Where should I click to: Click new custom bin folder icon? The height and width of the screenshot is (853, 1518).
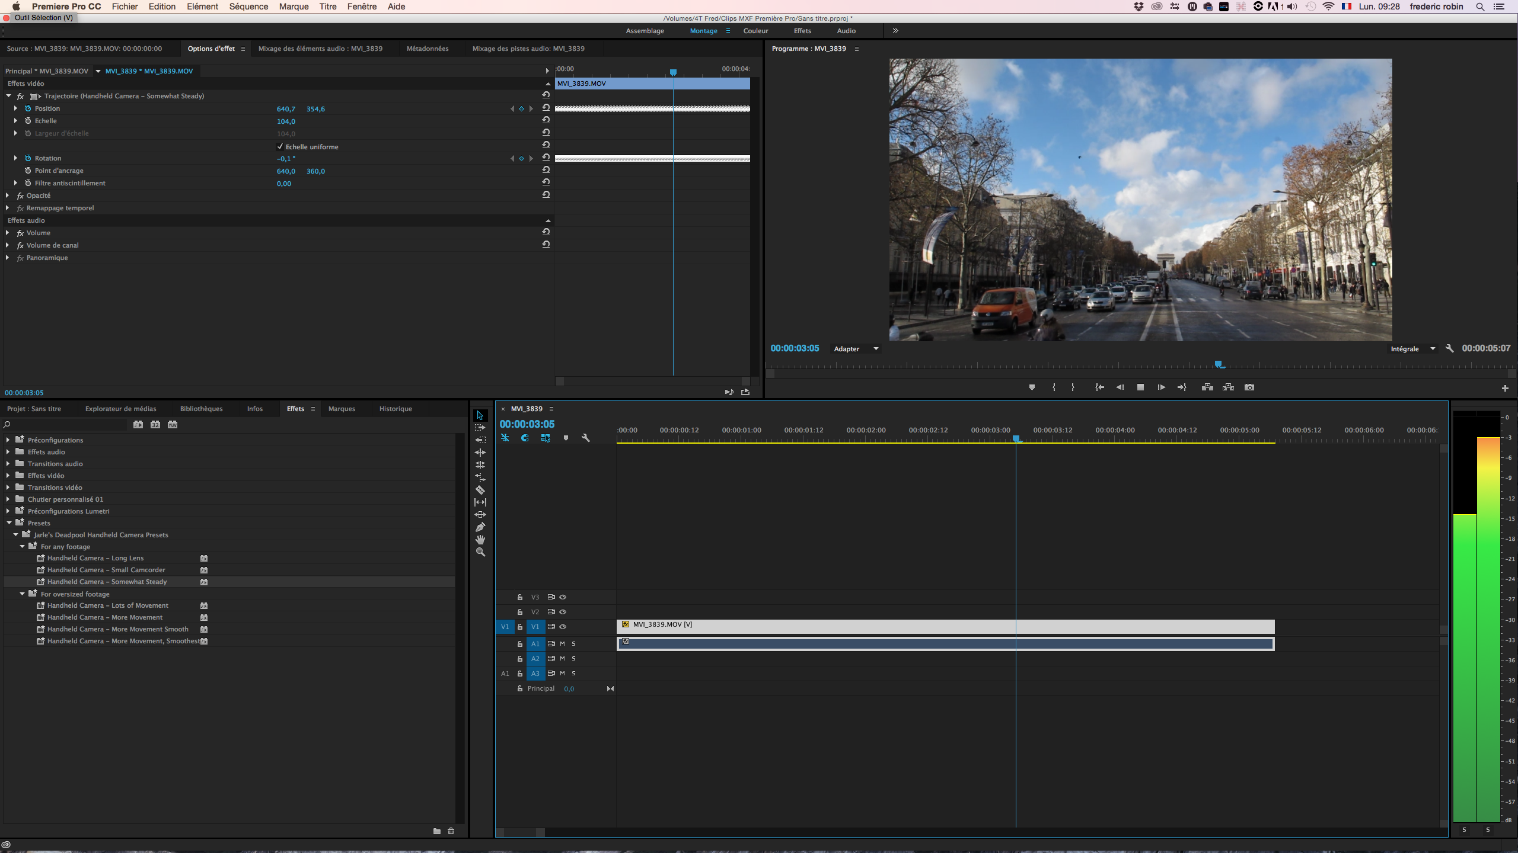(x=437, y=831)
